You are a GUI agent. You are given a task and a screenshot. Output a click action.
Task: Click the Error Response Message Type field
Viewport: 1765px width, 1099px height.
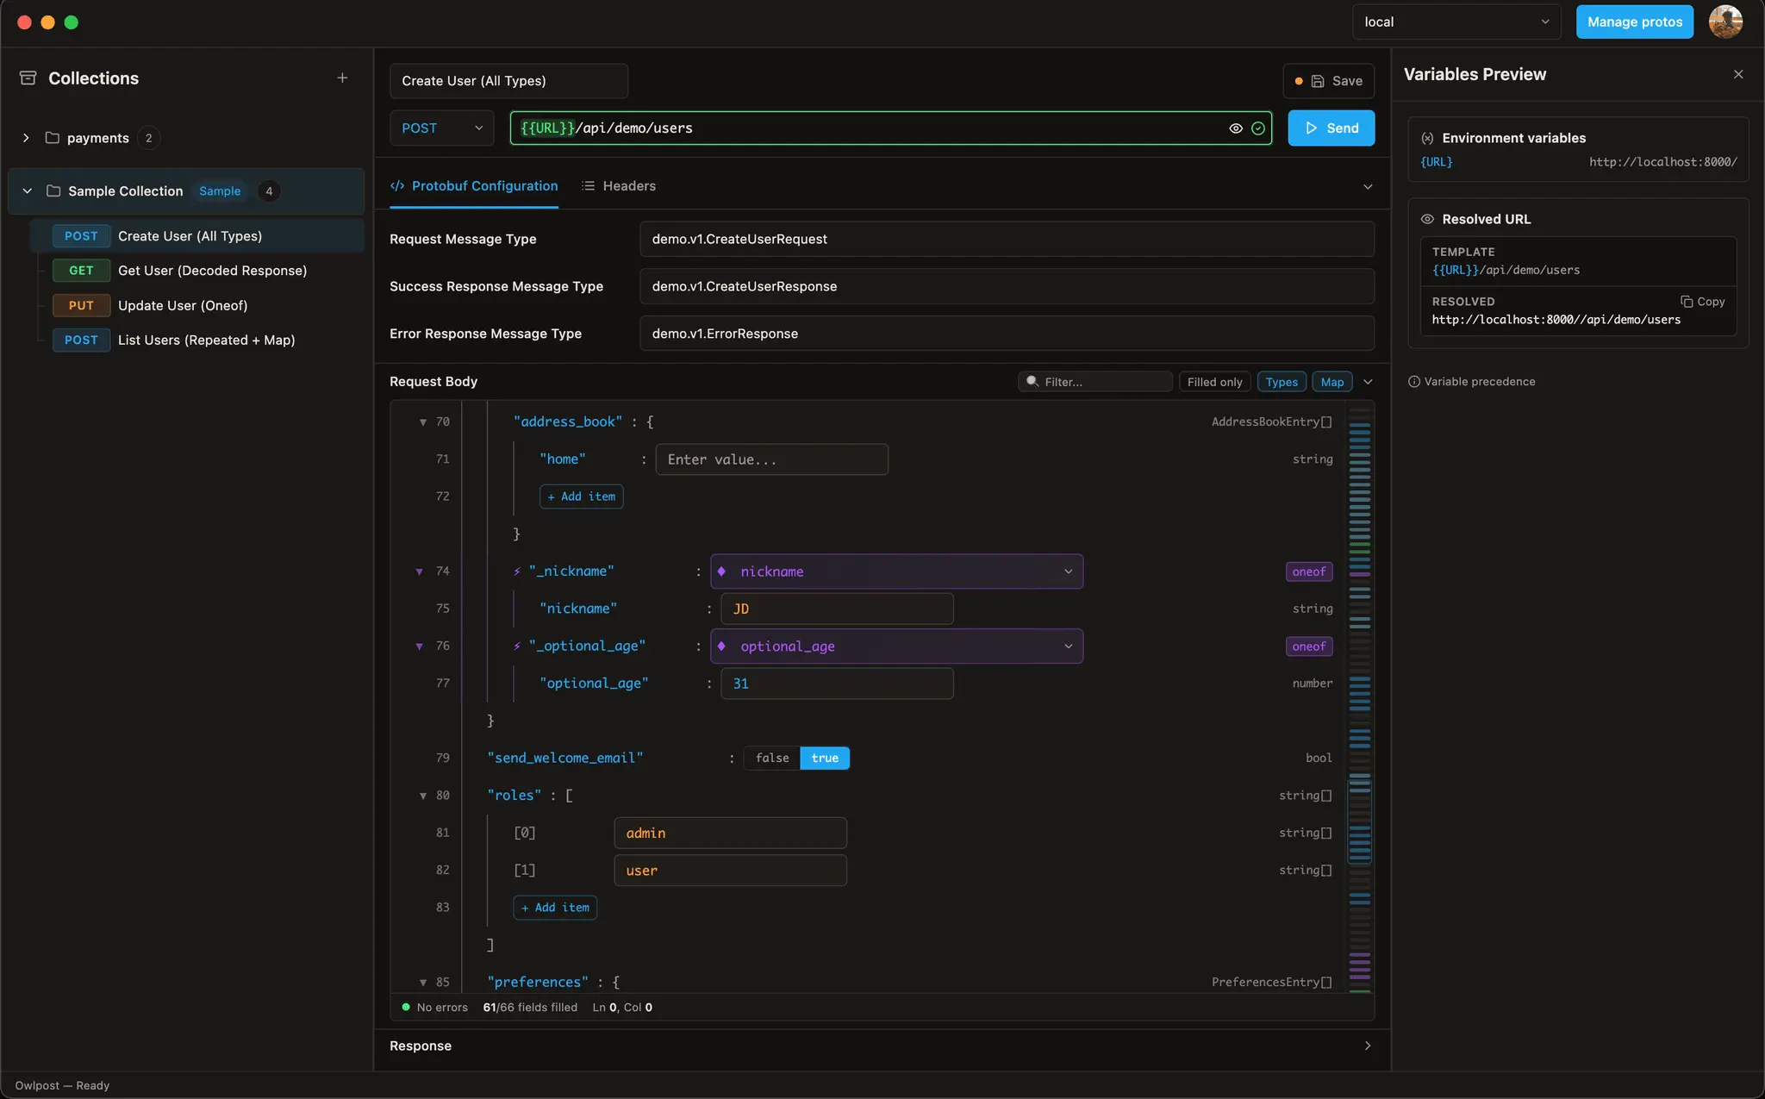1007,334
